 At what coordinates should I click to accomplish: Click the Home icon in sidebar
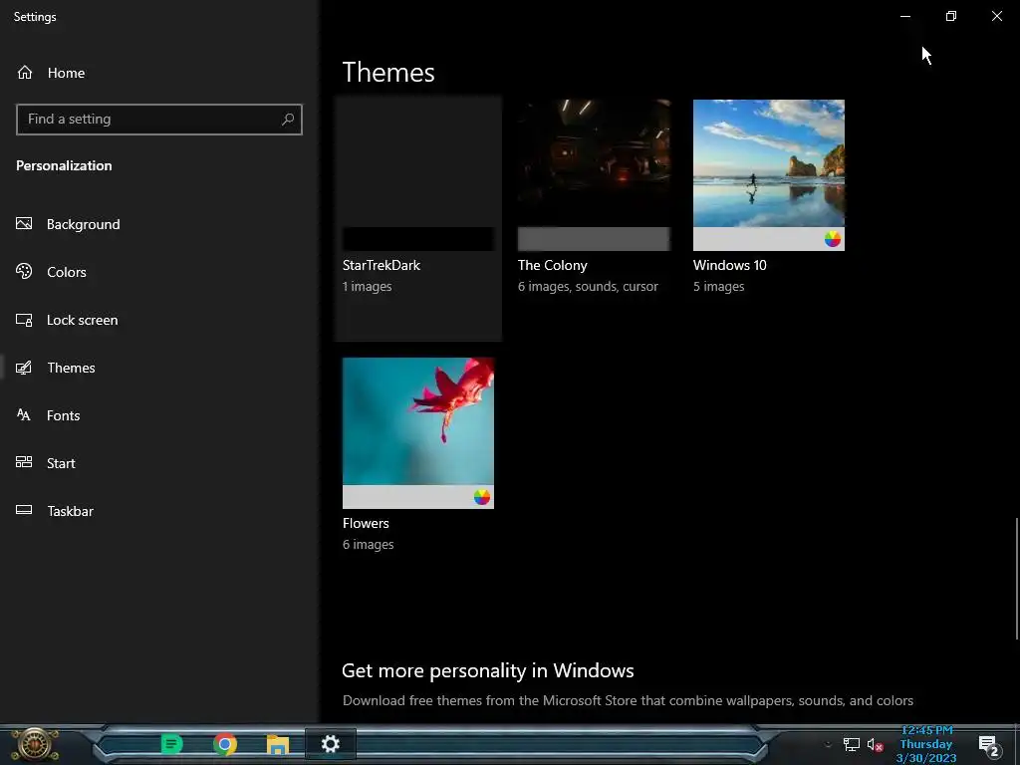pos(25,72)
